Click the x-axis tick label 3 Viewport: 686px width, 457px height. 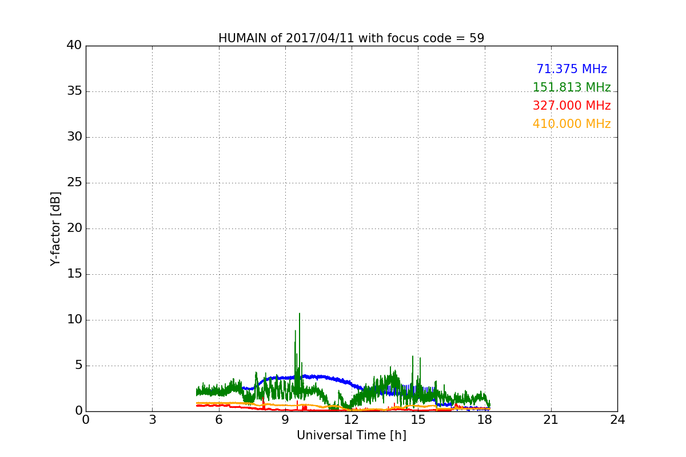pyautogui.click(x=152, y=420)
